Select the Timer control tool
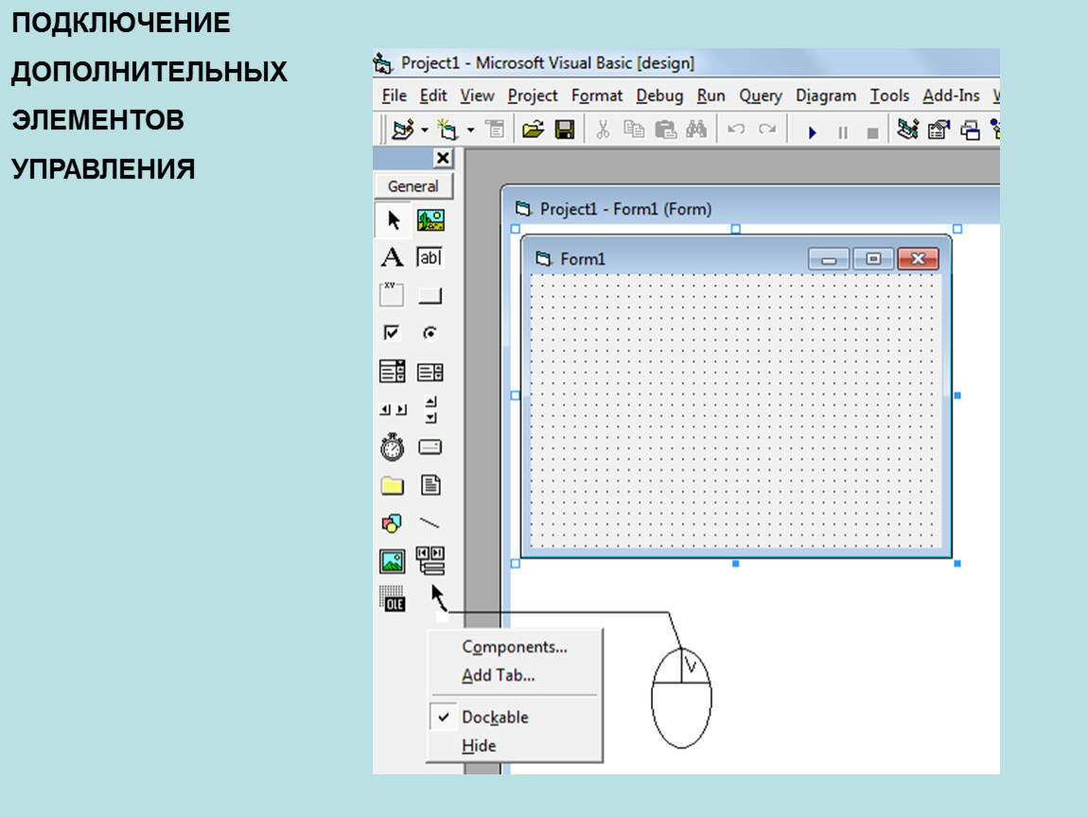This screenshot has height=817, width=1088. 392,446
